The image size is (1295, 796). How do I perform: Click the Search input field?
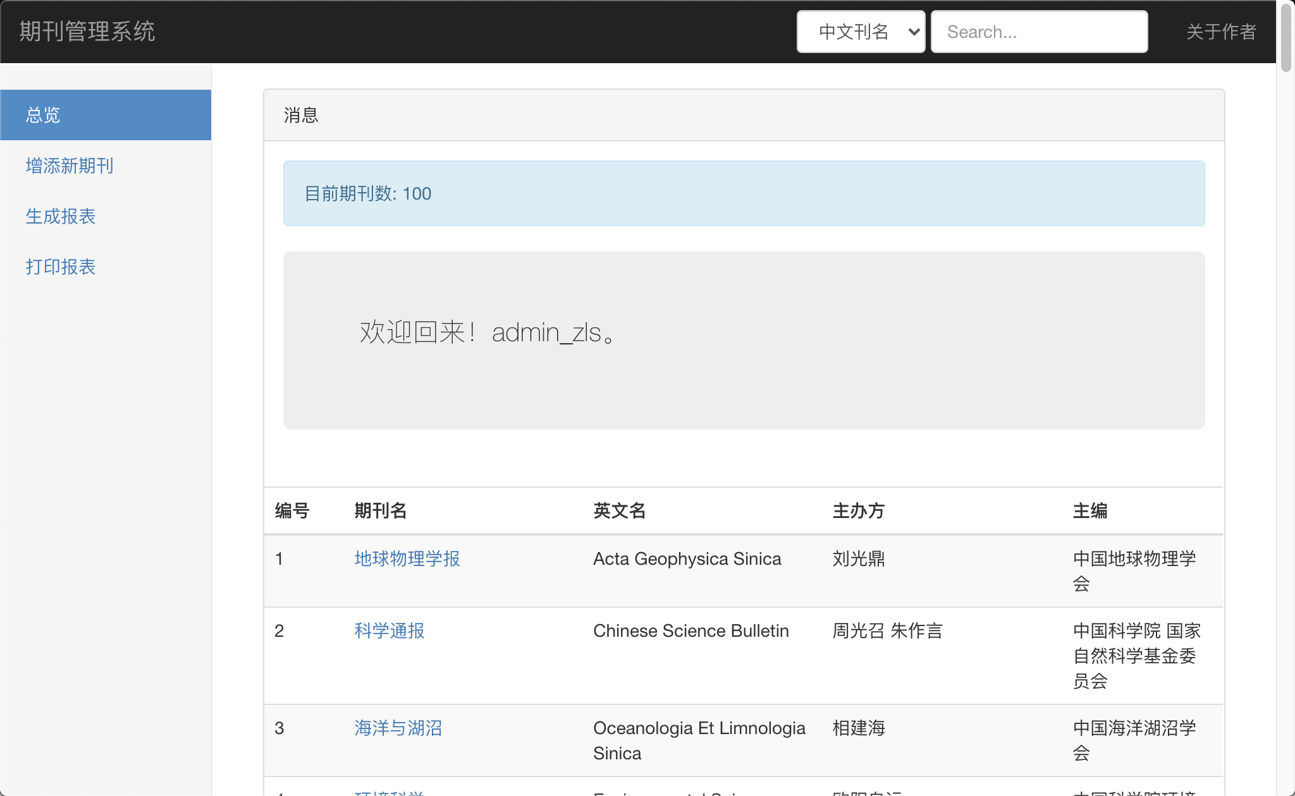pyautogui.click(x=1039, y=32)
